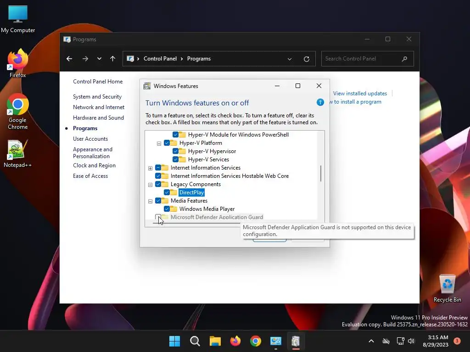Uncheck IIS Hostable Web Core checkbox
Viewport: 470px width, 352px height.
click(x=158, y=176)
